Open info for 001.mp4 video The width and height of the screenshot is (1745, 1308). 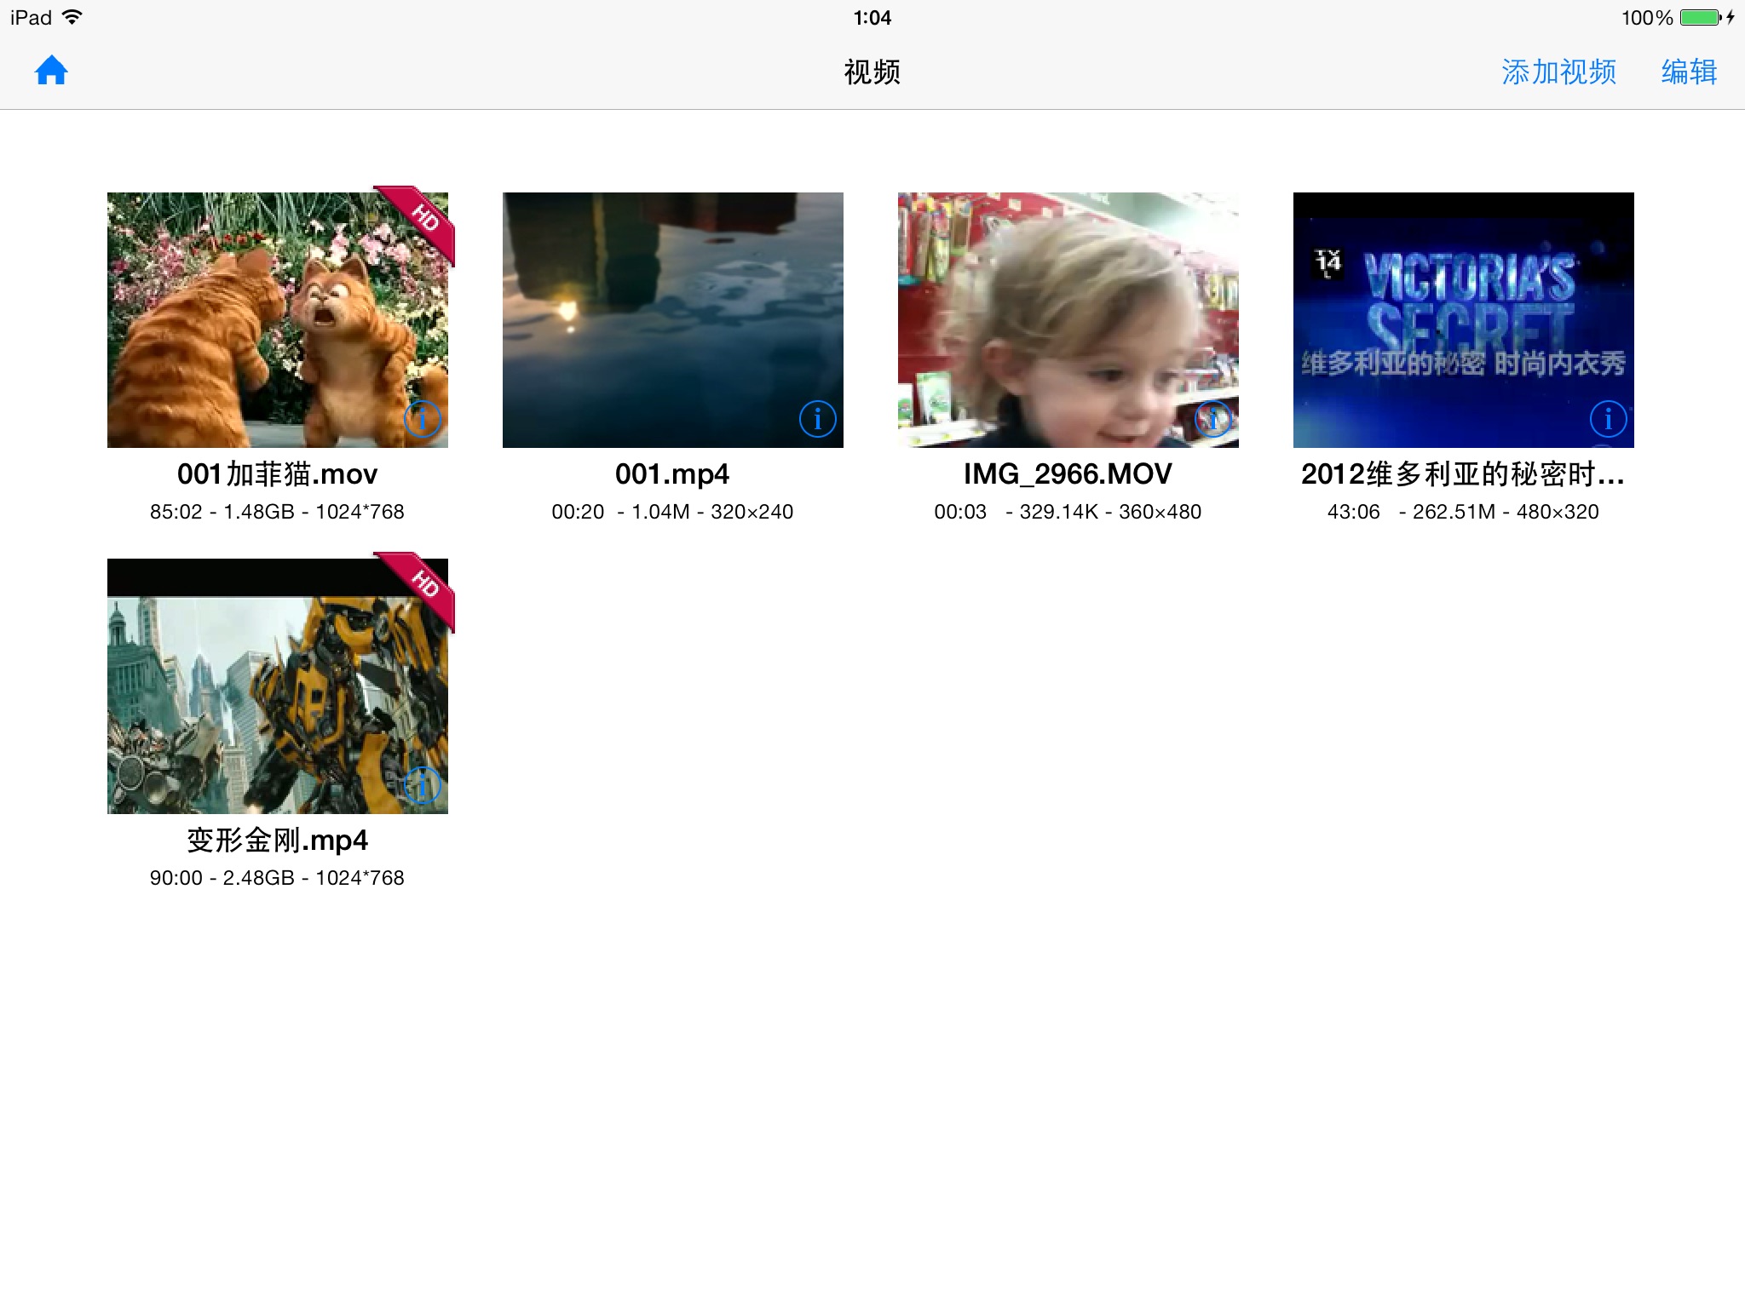(817, 418)
